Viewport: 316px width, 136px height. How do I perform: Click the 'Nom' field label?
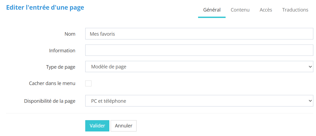click(x=70, y=34)
